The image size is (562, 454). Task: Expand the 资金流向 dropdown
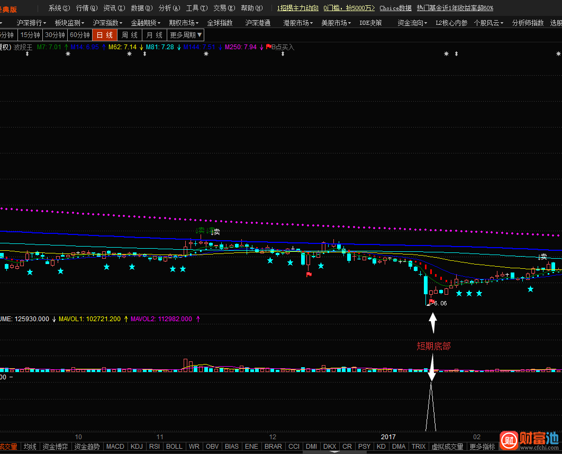coord(413,23)
